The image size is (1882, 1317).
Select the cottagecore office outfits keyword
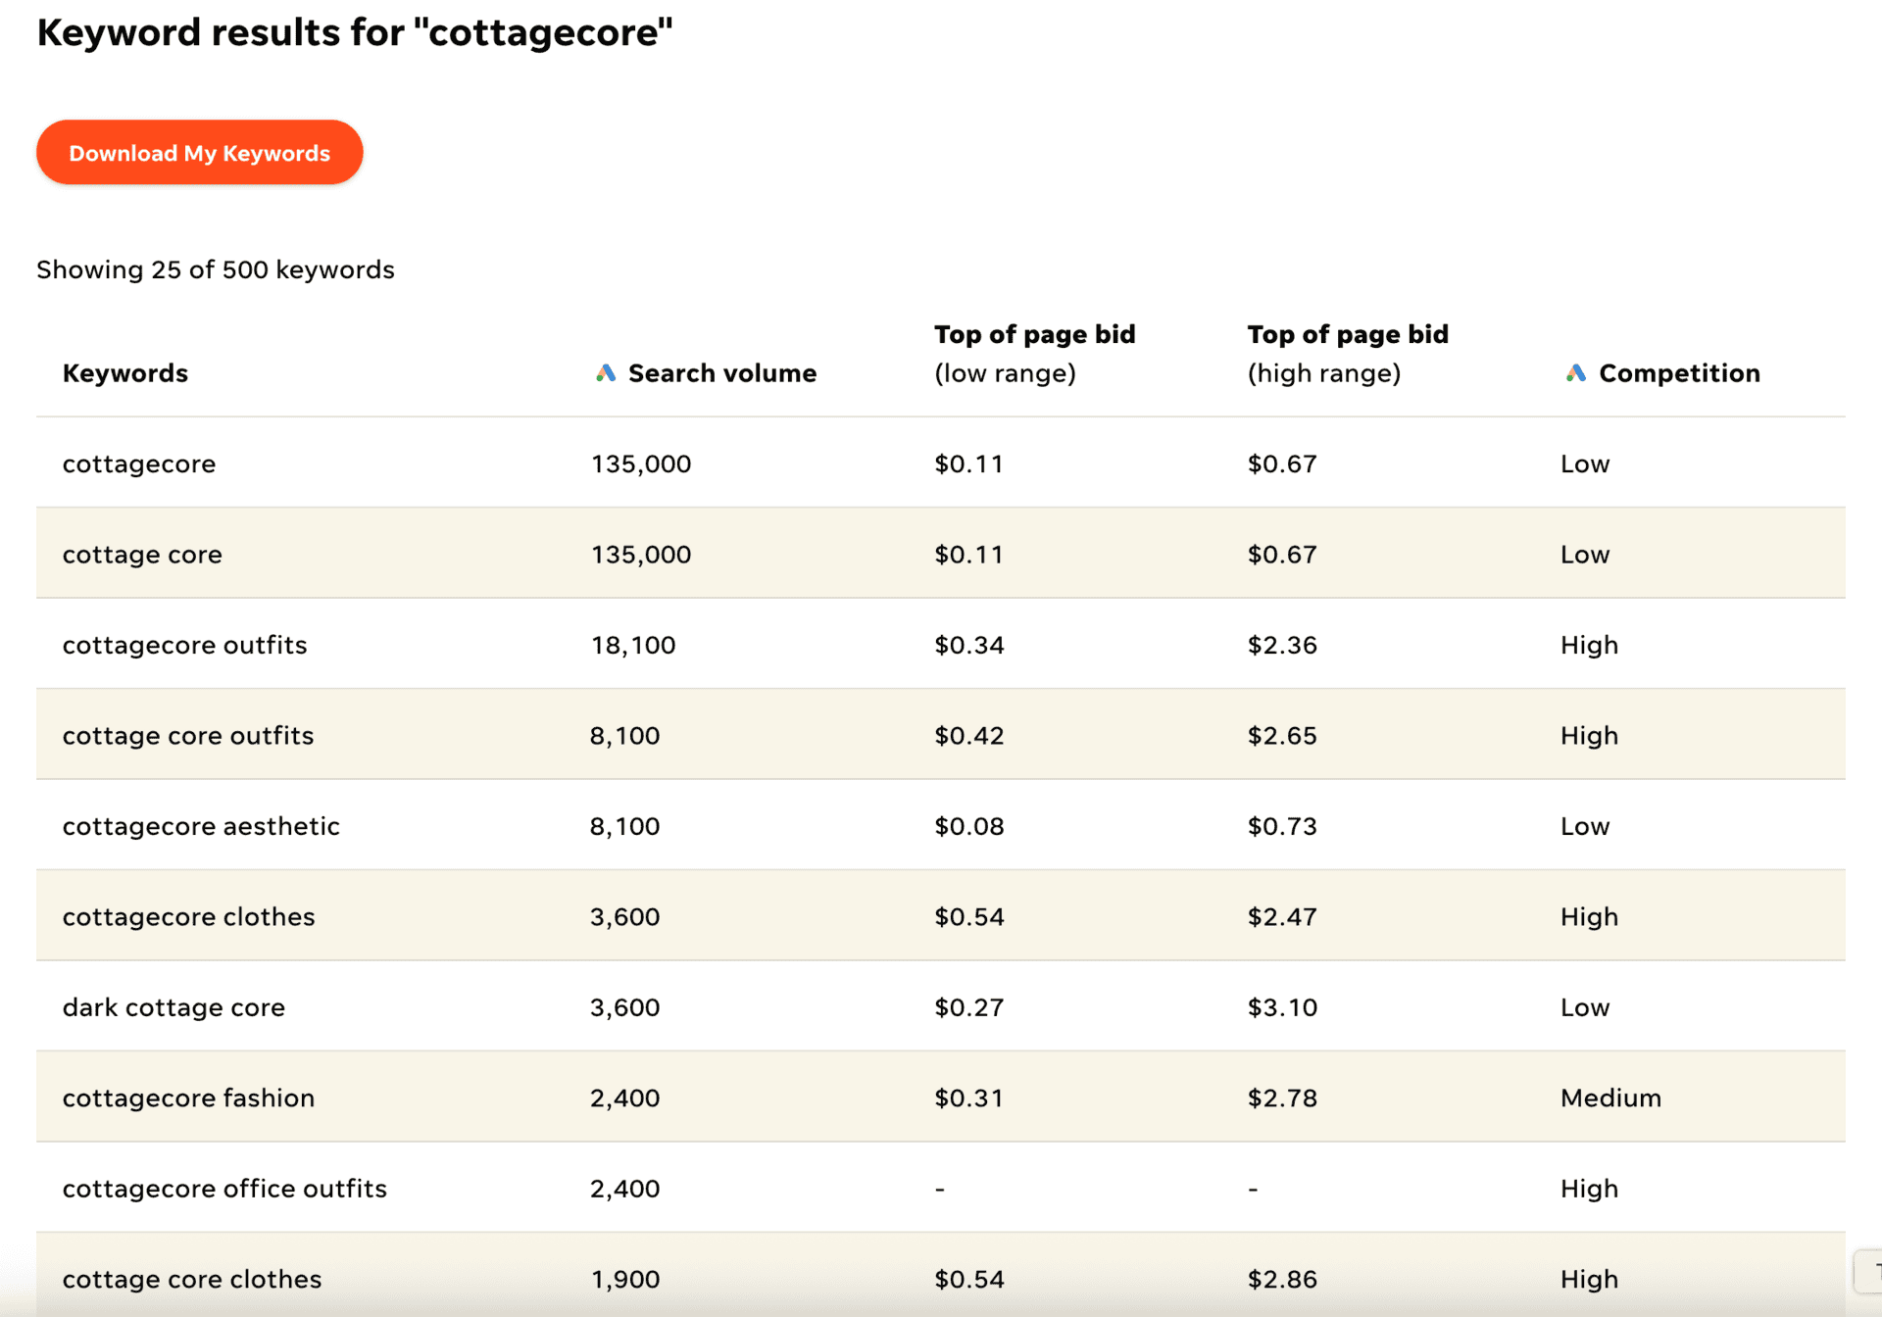224,1189
